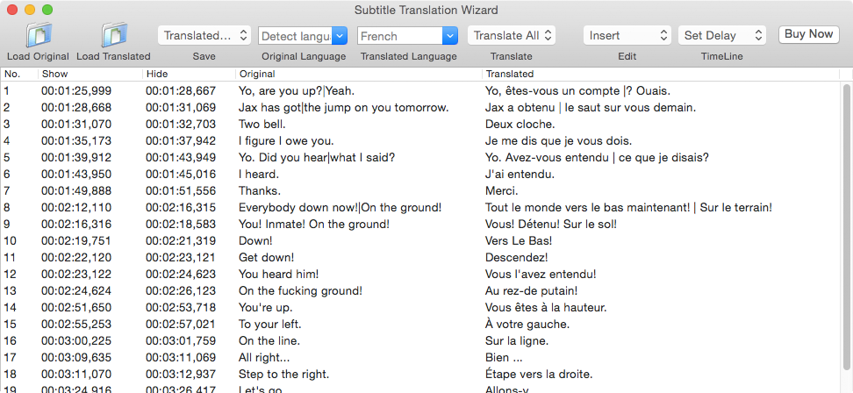Image resolution: width=853 pixels, height=393 pixels.
Task: Click translation 'Vers Le Bas!'
Action: (519, 241)
